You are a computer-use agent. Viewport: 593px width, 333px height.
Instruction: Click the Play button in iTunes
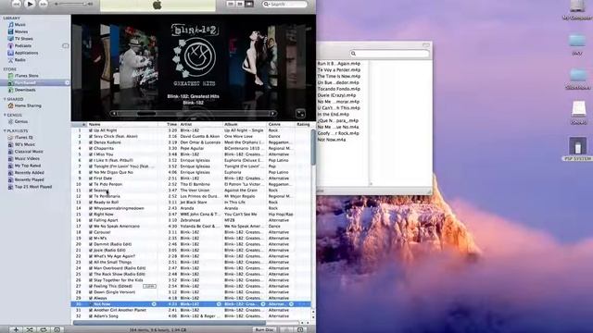[30, 4]
